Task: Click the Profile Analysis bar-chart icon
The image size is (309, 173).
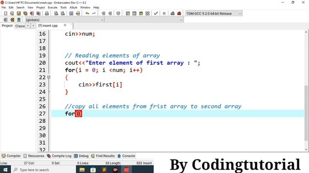Action: click(172, 13)
